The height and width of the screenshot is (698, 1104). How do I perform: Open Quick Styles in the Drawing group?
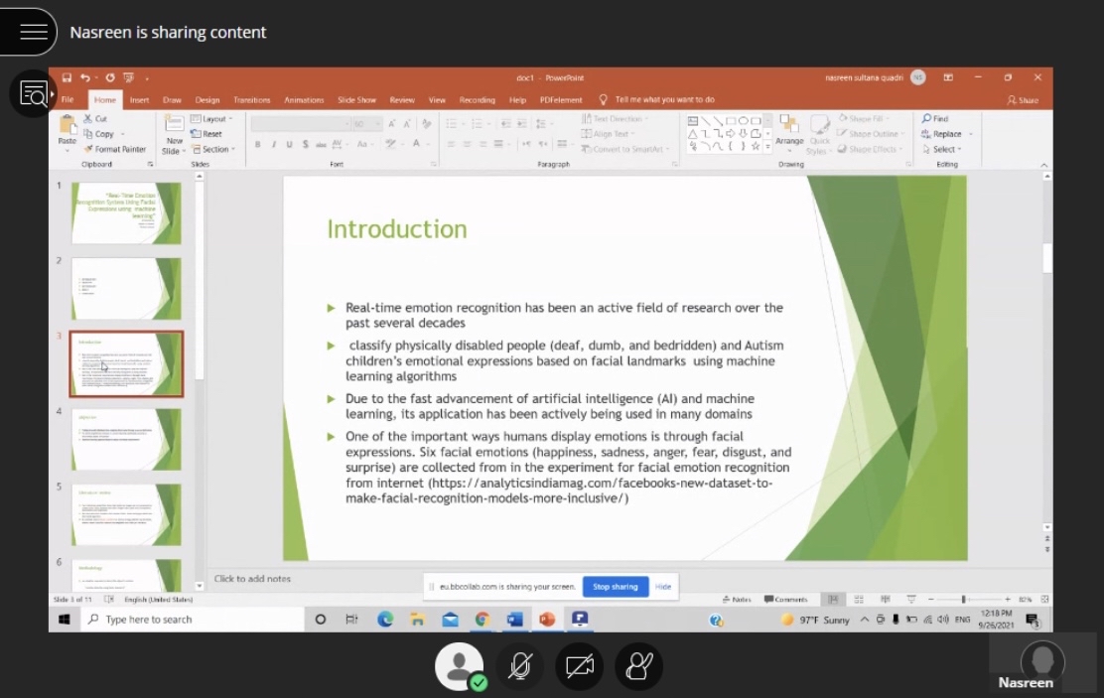point(818,134)
